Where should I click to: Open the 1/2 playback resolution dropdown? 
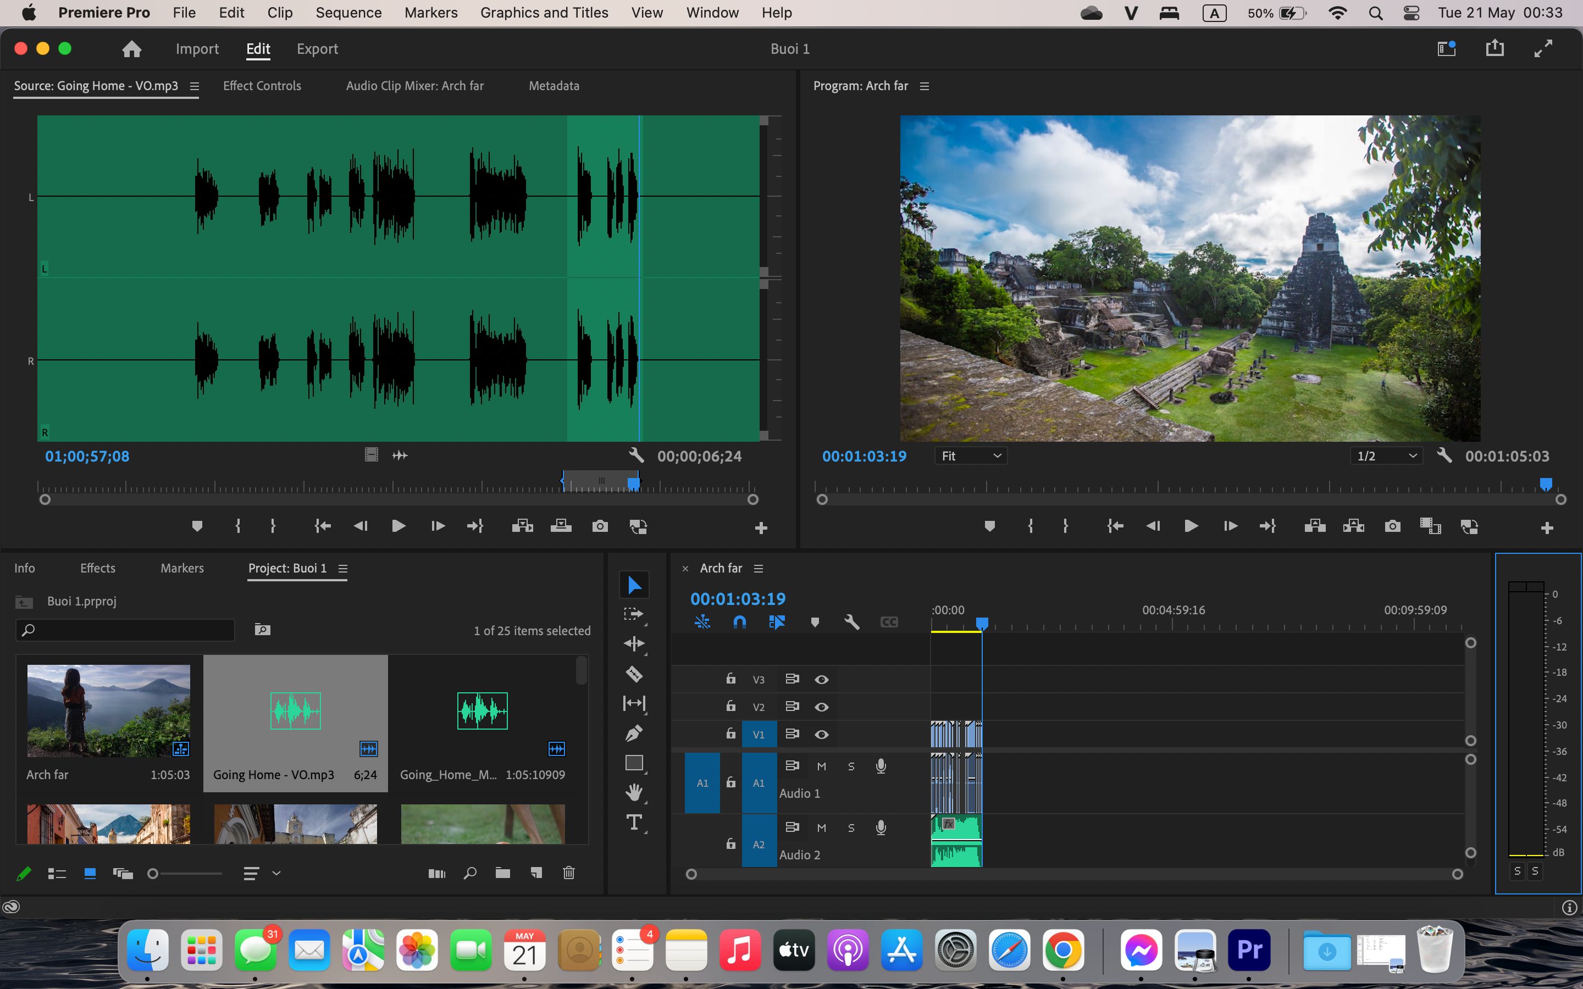point(1386,456)
